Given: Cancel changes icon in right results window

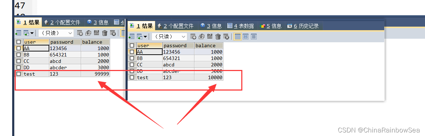Looking at the screenshot, I should pos(226,36).
